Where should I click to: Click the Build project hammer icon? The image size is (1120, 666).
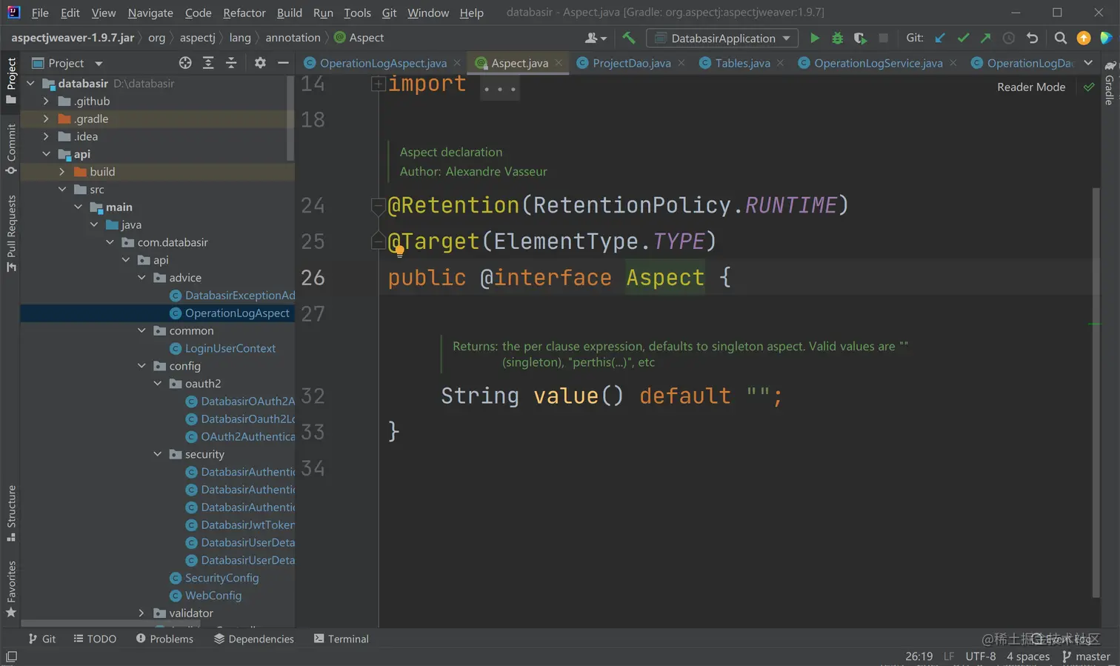tap(629, 38)
